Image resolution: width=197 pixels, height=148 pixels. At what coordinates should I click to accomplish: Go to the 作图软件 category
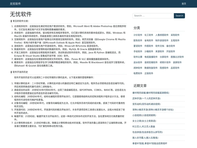149,46
